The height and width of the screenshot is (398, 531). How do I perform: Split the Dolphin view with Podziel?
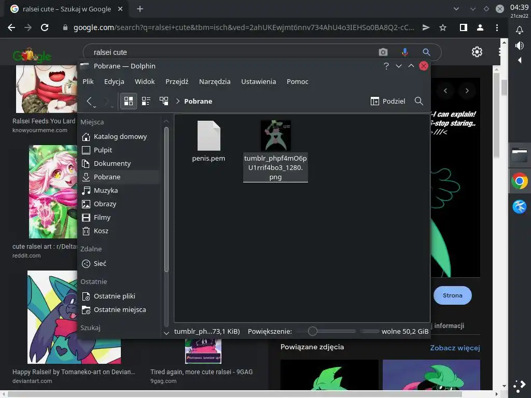coord(388,101)
